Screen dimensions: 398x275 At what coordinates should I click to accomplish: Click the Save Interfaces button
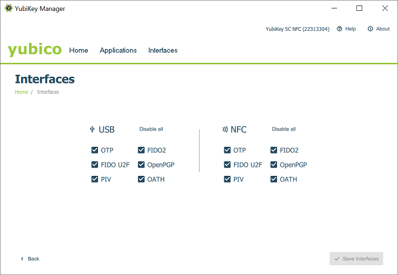(356, 259)
